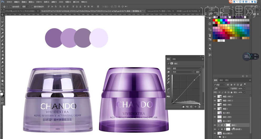Switch to the 调整 tab in Properties panel
The width and height of the screenshot is (261, 139).
click(174, 59)
